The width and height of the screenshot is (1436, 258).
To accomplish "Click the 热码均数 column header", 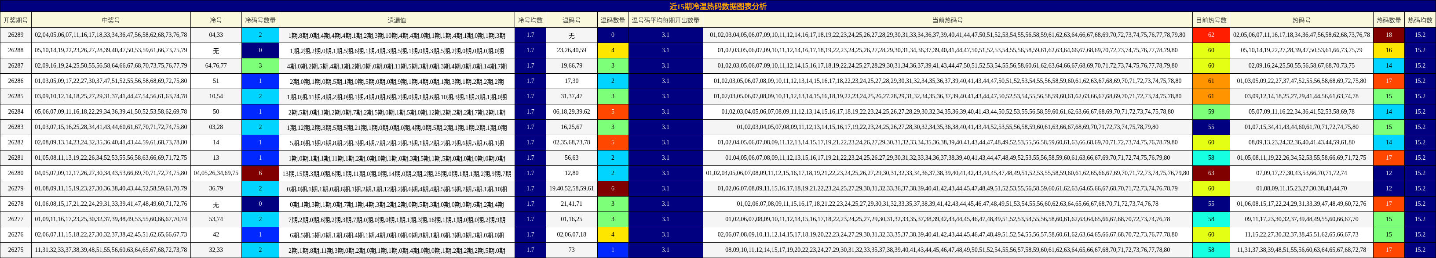I will [1420, 20].
